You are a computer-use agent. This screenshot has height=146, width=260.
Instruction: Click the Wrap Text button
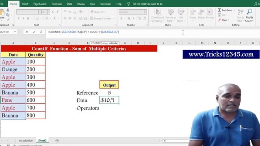click(97, 12)
